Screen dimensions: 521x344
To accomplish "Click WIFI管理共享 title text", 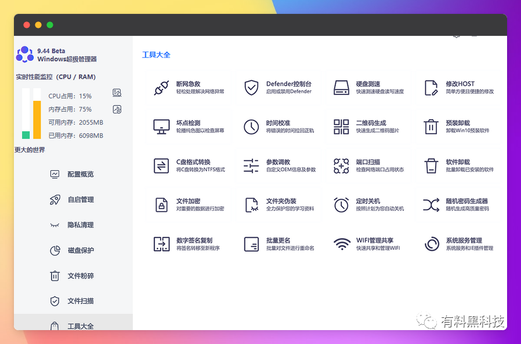I will coord(374,240).
